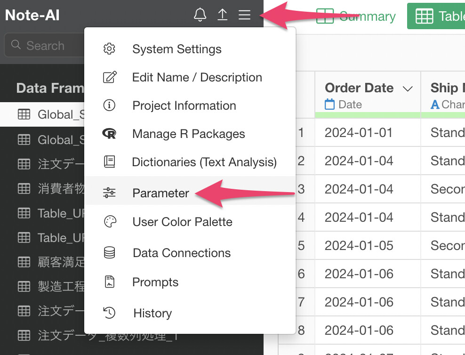Screen dimensions: 465x355
Task: Choose Prompts from the menu
Action: tap(190, 282)
